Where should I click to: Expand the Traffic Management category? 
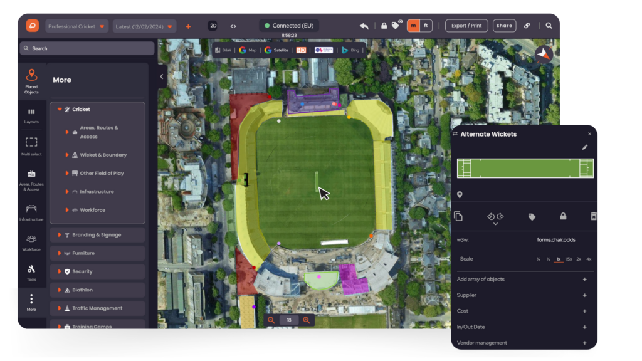(97, 308)
